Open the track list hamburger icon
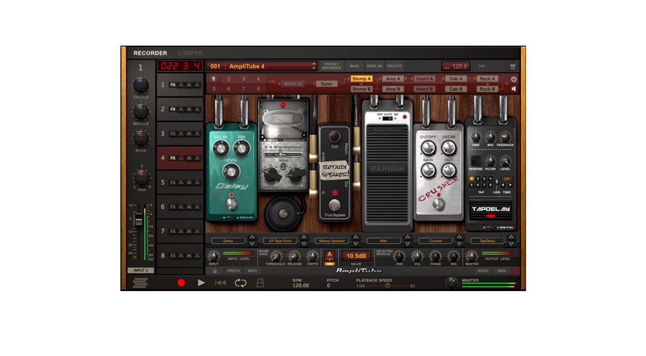Screen dimensions: 646x356 (140, 283)
